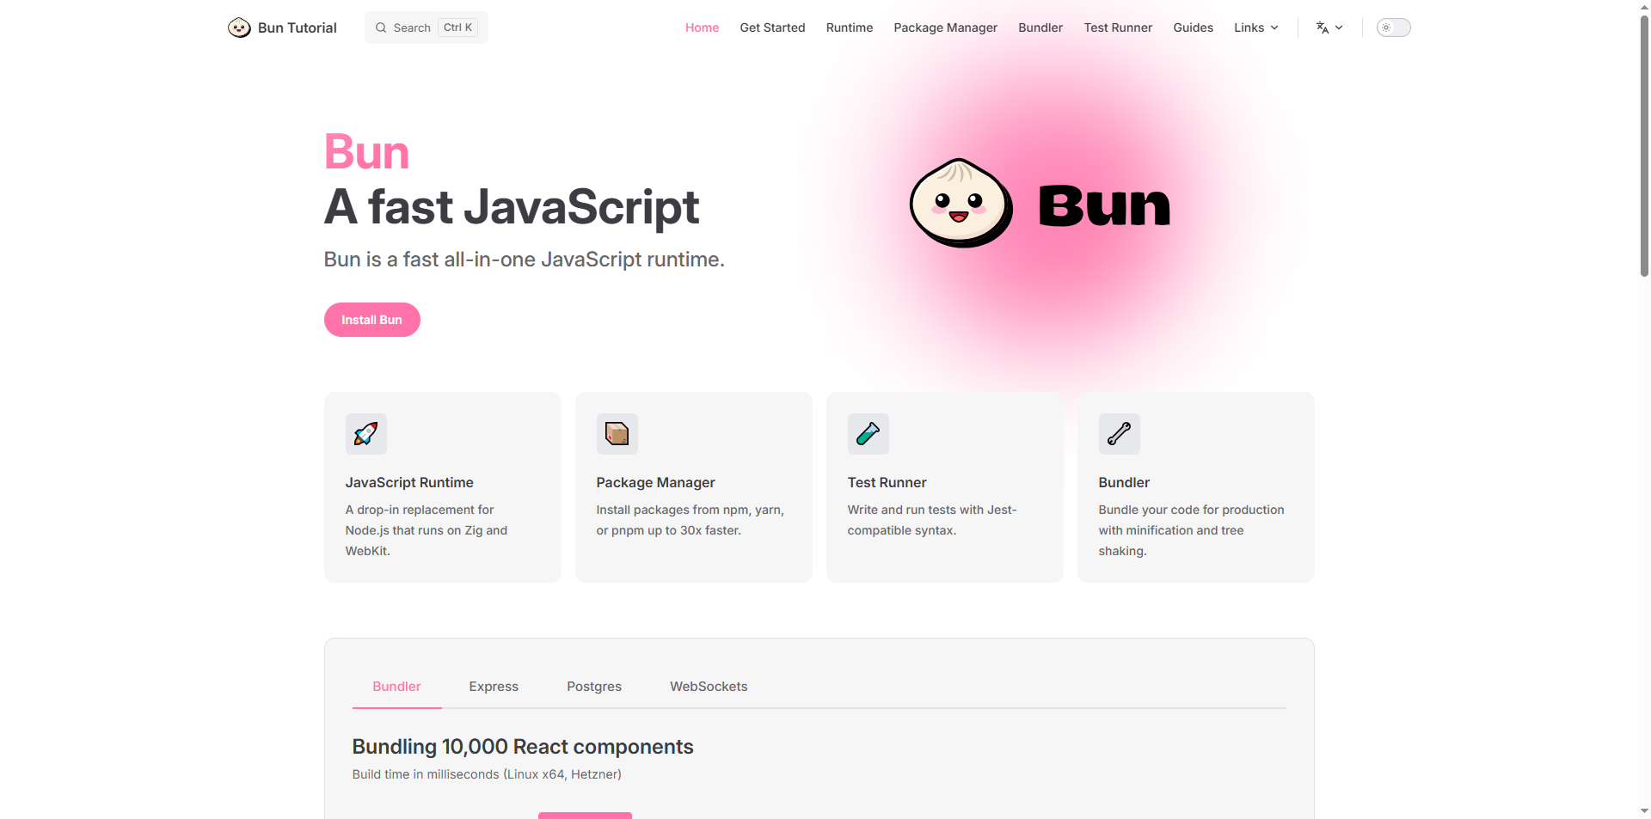Open the Get Started nav item
This screenshot has width=1651, height=819.
772,28
